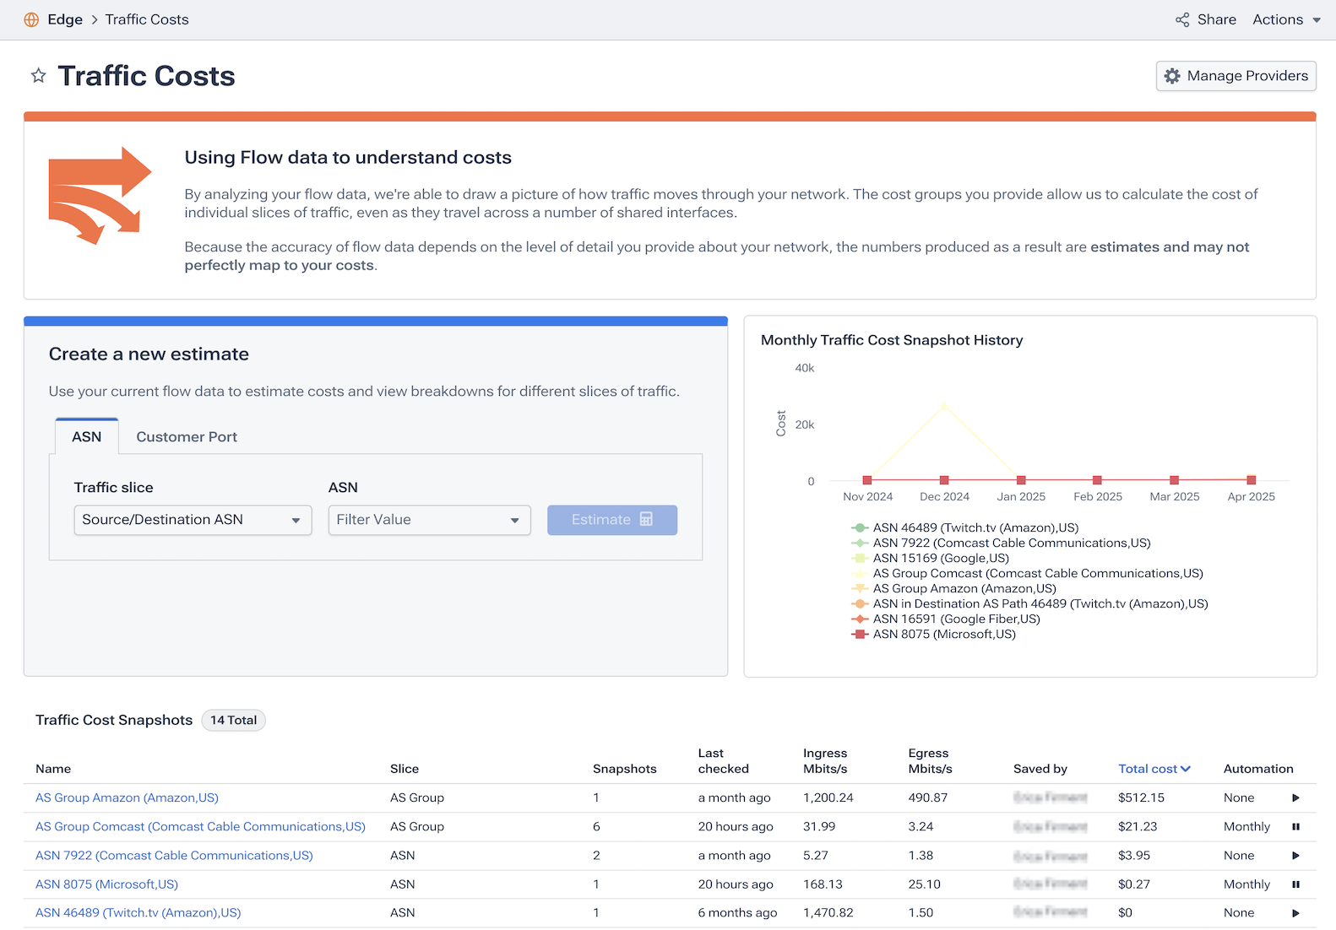Click the Egress Mbits/s column header
The width and height of the screenshot is (1336, 930).
[930, 760]
